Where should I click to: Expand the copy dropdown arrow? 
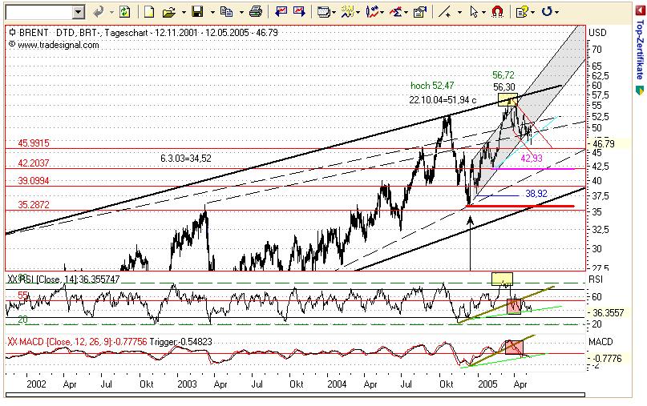point(241,12)
